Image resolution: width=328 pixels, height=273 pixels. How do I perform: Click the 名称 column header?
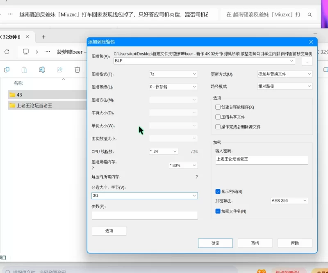point(18,83)
